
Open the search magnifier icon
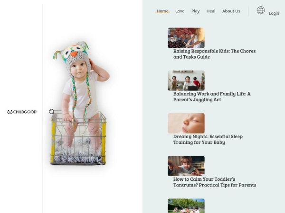pyautogui.click(x=52, y=112)
